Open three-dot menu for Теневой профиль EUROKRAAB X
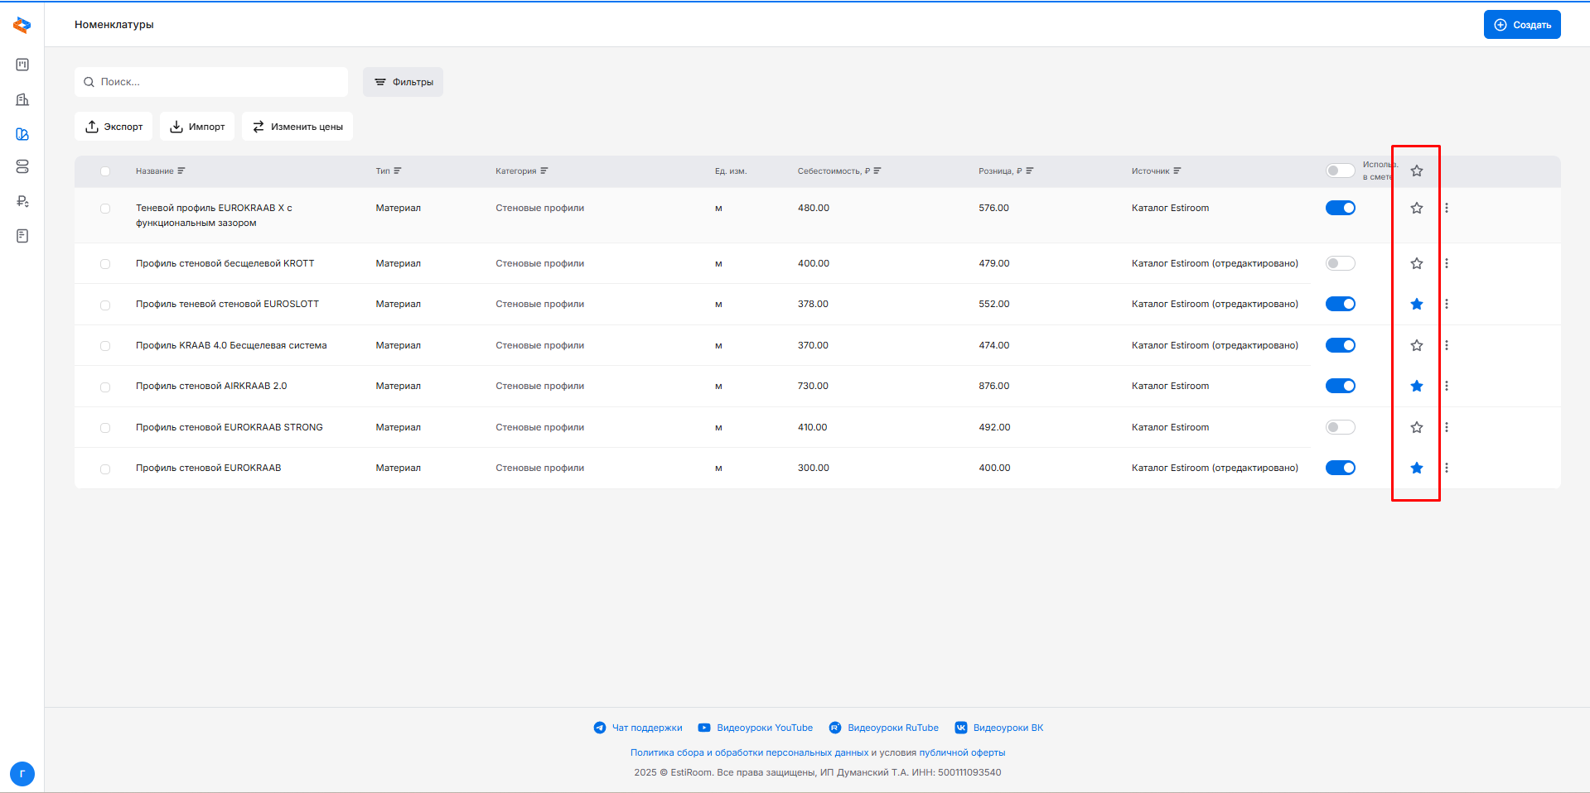The width and height of the screenshot is (1590, 793). (1447, 208)
